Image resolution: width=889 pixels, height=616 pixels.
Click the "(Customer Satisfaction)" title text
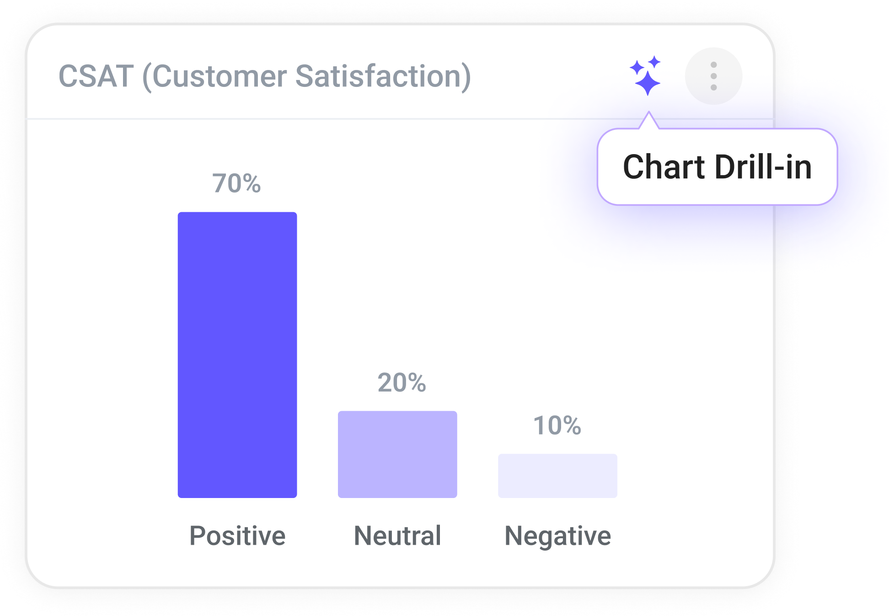coord(306,76)
